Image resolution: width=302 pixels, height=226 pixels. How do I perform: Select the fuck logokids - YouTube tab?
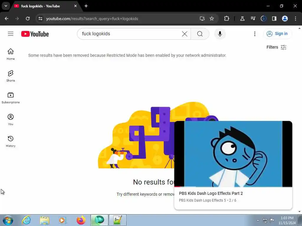point(46,6)
